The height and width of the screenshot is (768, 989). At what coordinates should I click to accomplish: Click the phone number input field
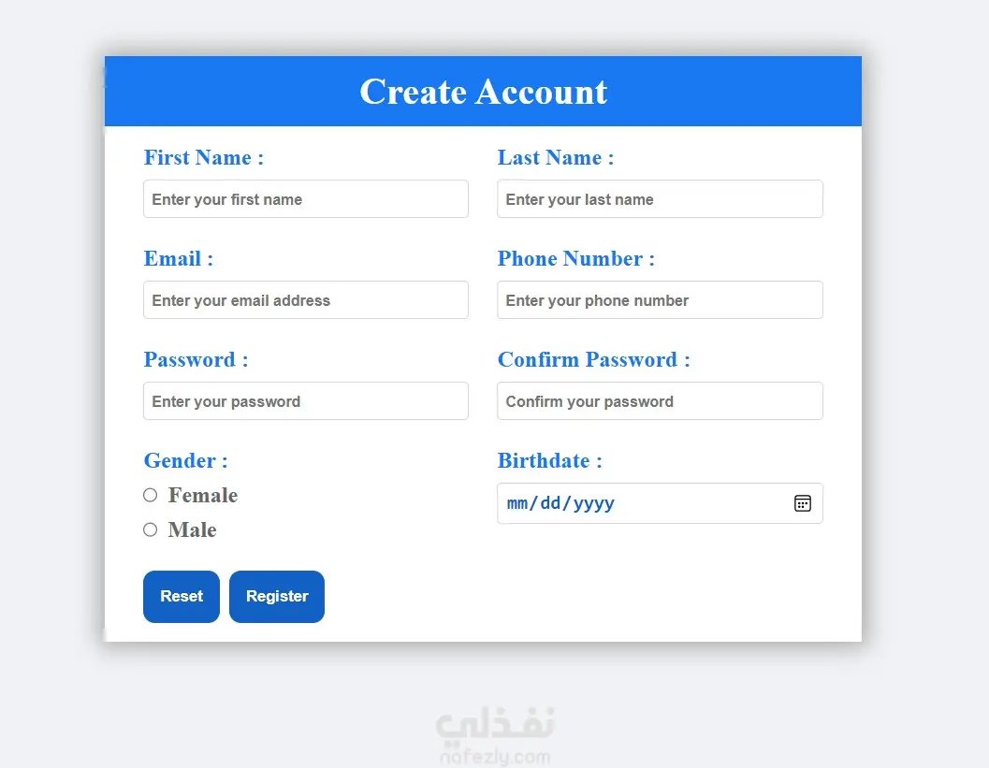660,300
